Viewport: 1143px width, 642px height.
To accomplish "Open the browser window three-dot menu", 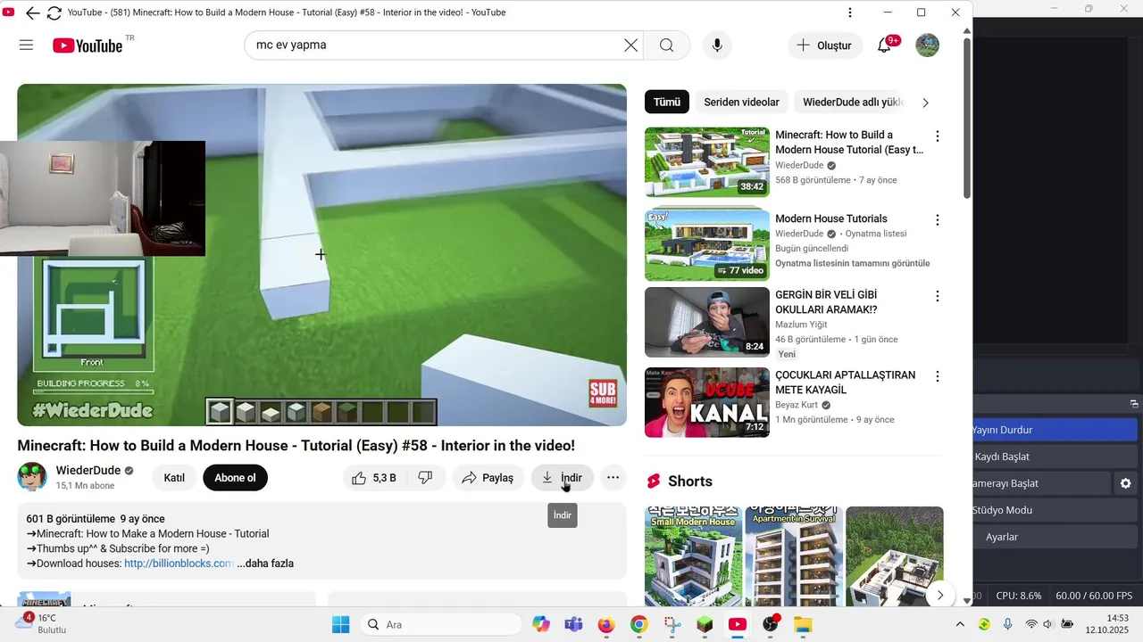I will (850, 12).
